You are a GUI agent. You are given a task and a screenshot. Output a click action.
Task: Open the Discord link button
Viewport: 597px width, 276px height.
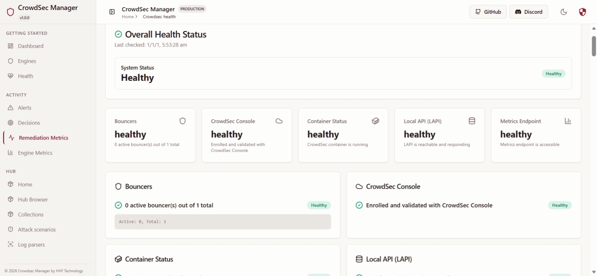(529, 12)
